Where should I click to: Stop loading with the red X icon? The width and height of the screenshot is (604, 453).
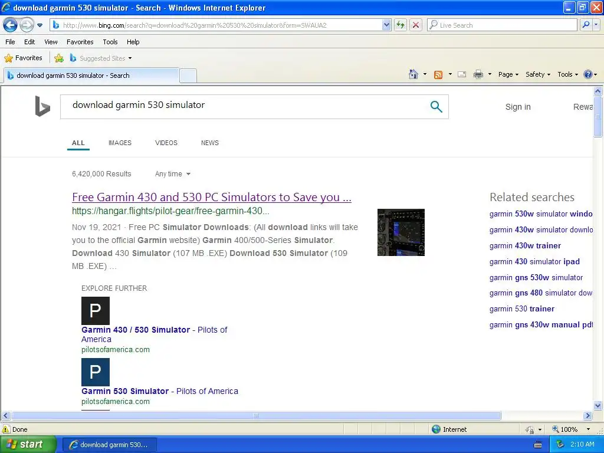pyautogui.click(x=416, y=25)
